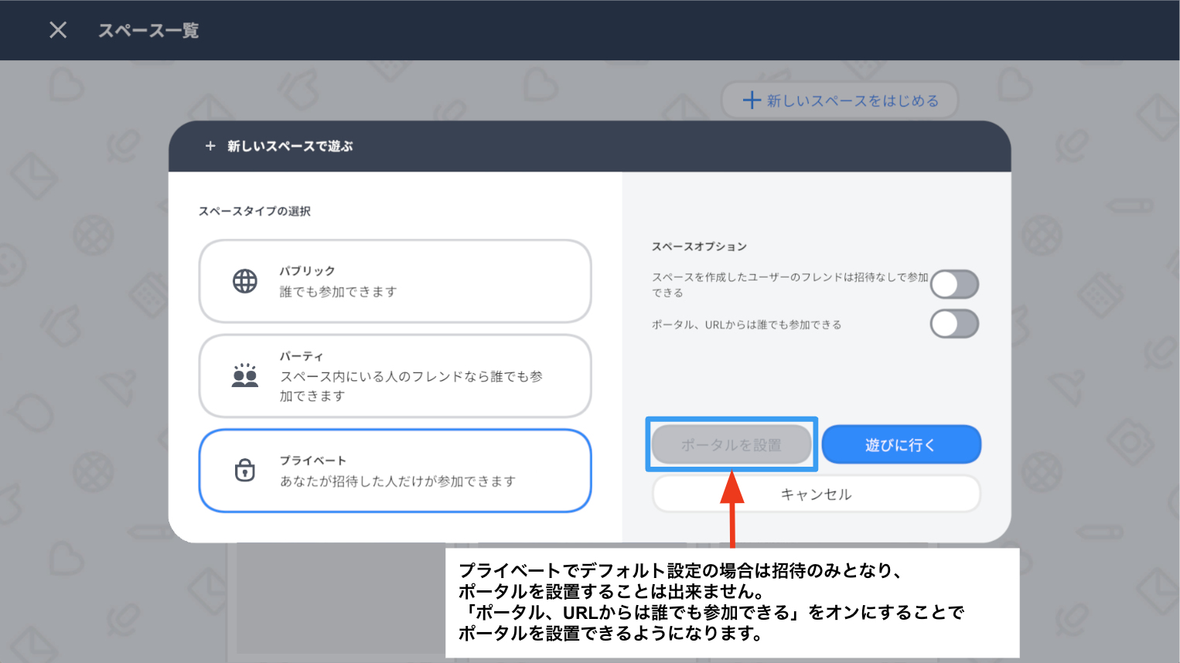Close the スペース一覧 screen with the X icon
The image size is (1180, 663).
coord(58,30)
